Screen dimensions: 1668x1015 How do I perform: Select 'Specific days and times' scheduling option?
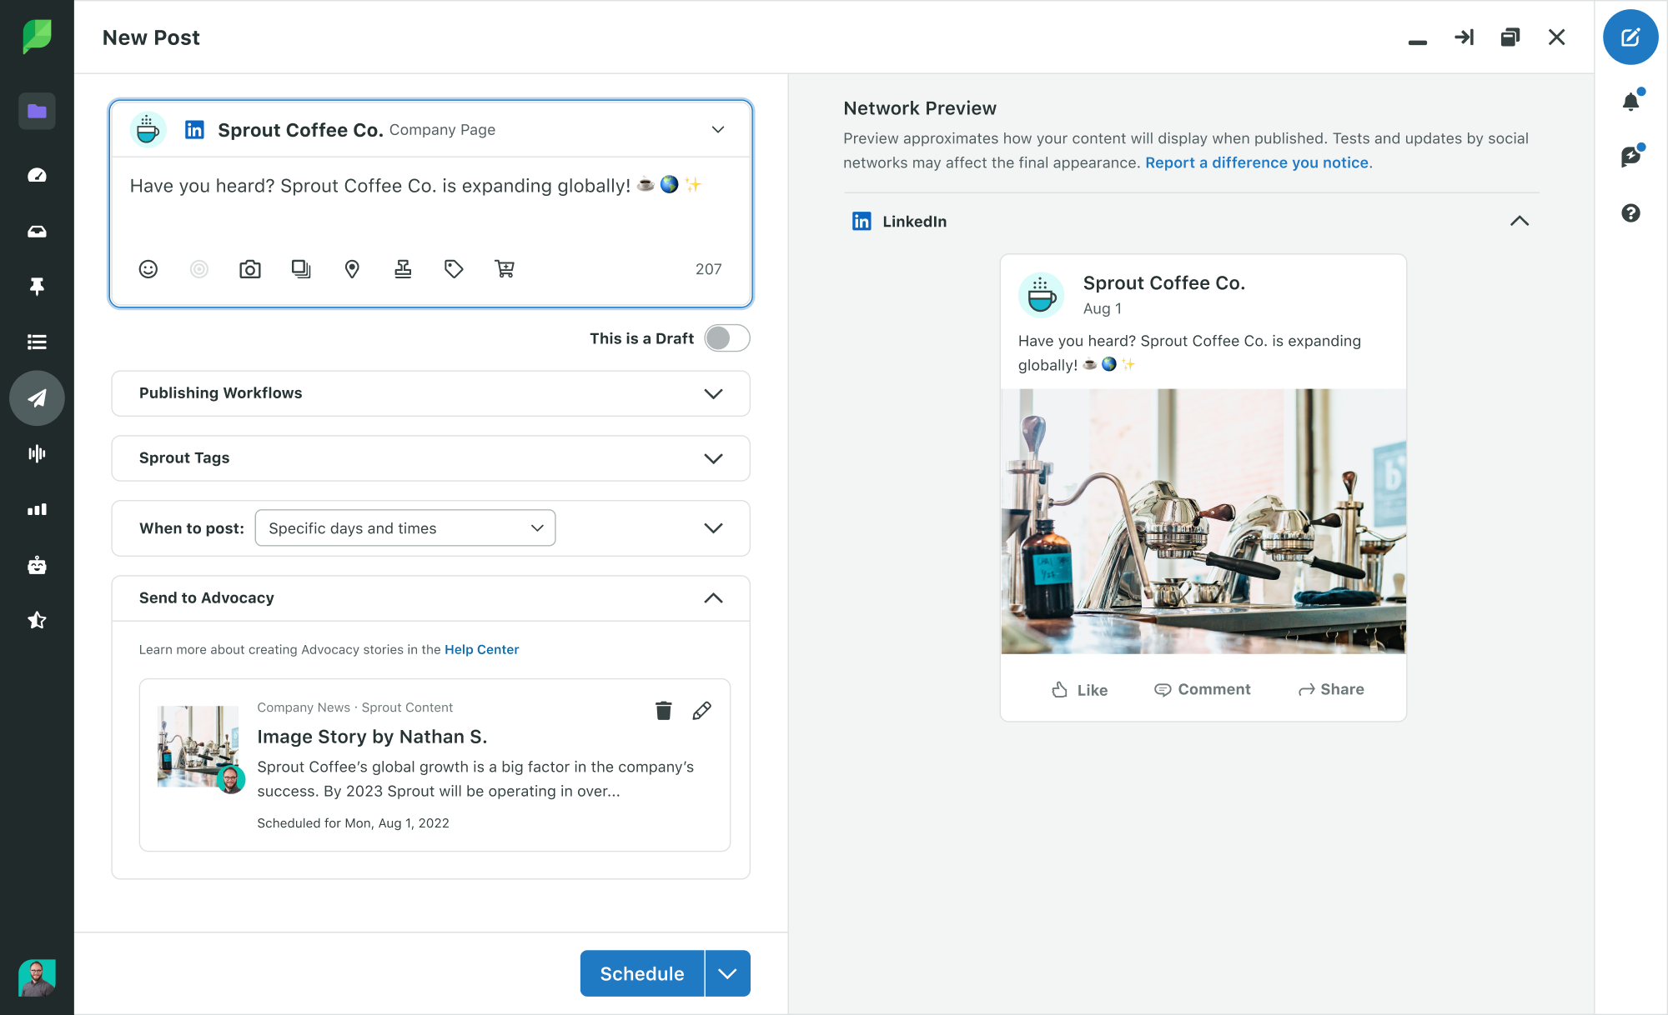pos(403,528)
